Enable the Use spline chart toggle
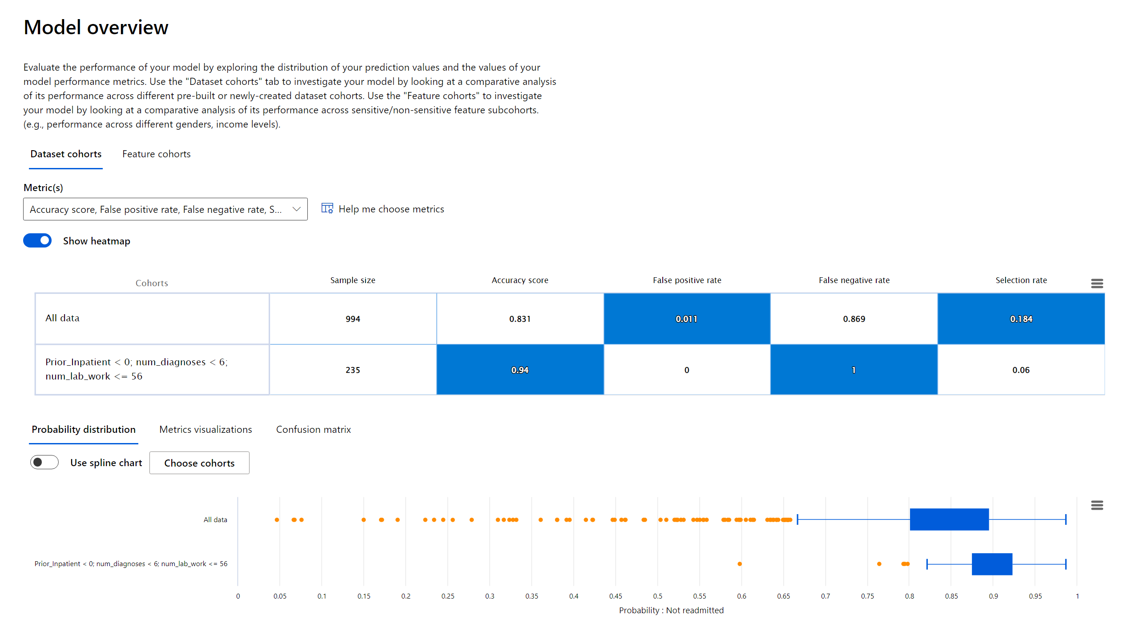This screenshot has width=1136, height=619. pos(44,462)
